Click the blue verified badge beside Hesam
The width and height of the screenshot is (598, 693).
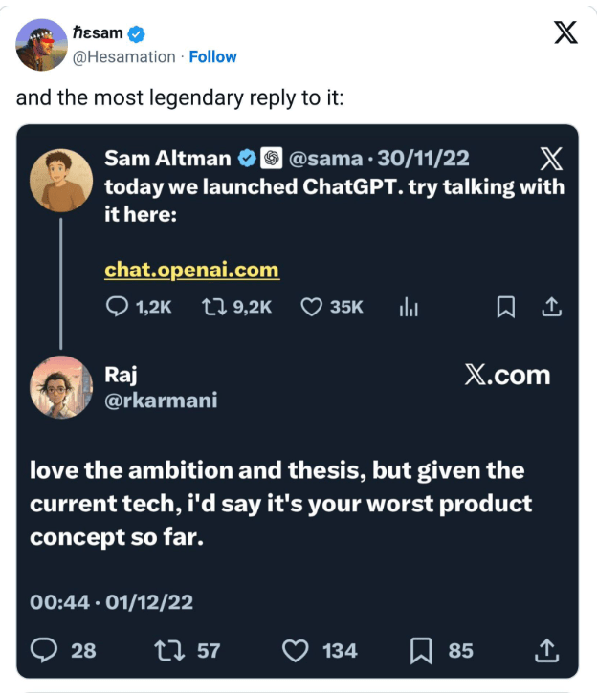pyautogui.click(x=138, y=34)
